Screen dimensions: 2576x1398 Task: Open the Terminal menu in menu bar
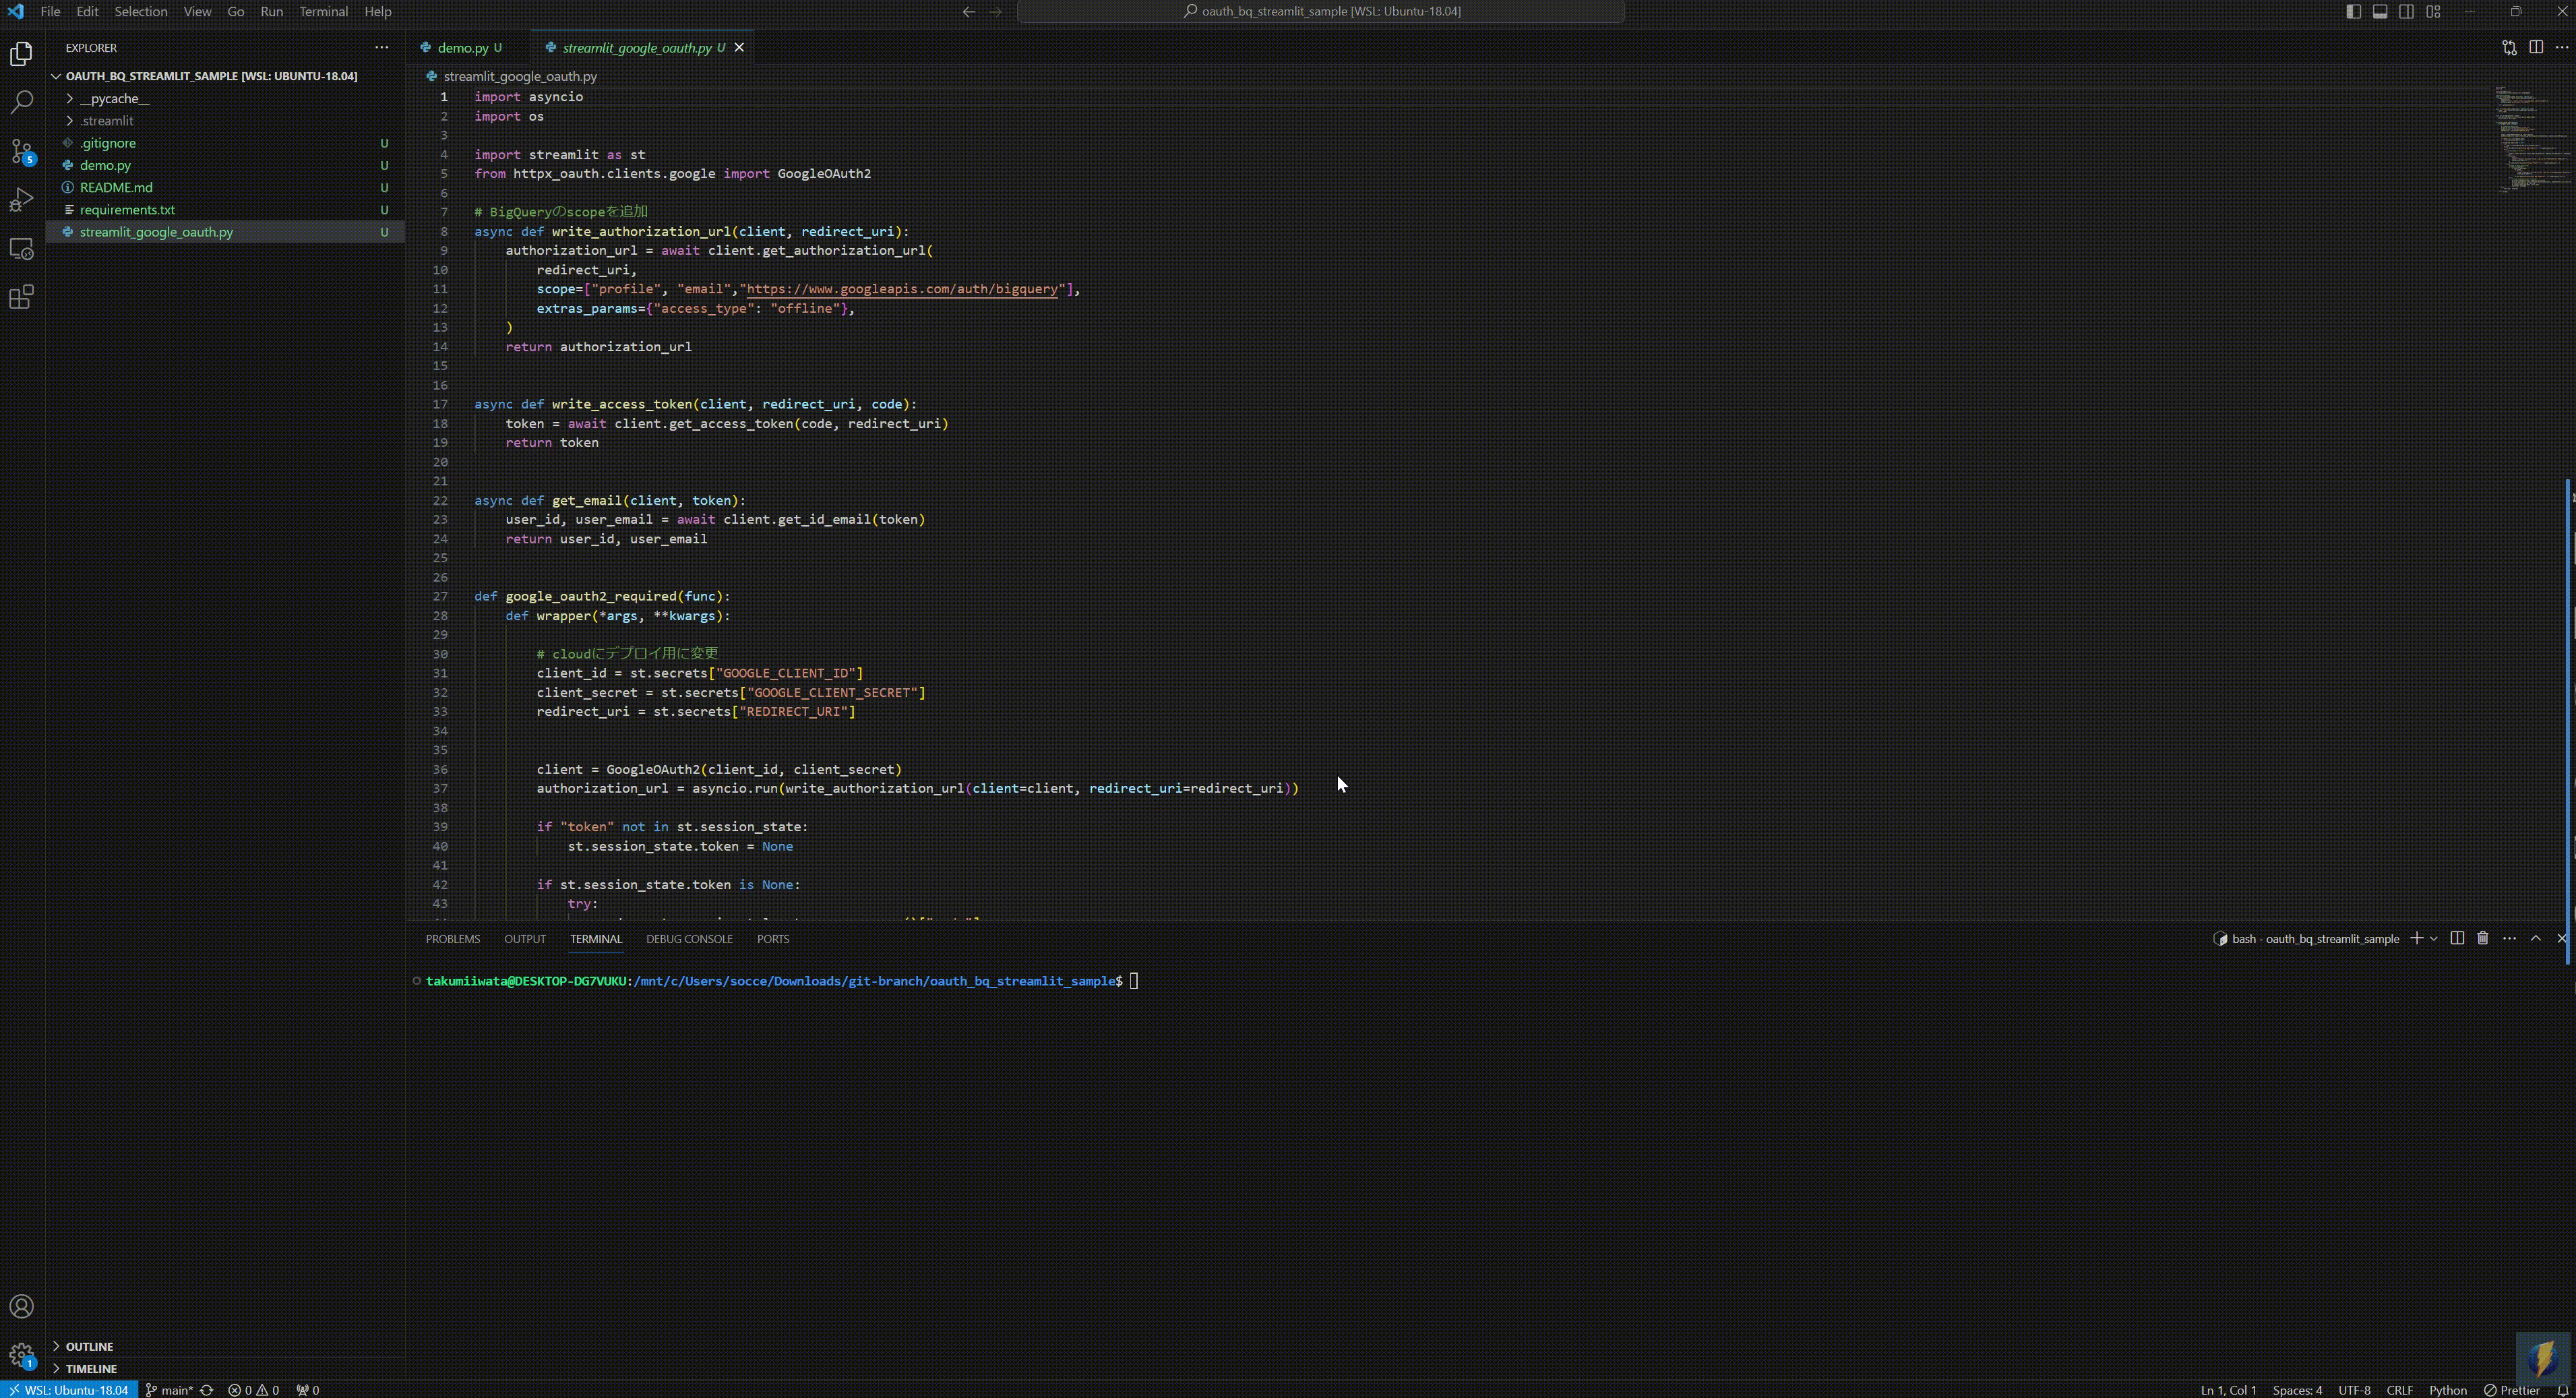323,11
